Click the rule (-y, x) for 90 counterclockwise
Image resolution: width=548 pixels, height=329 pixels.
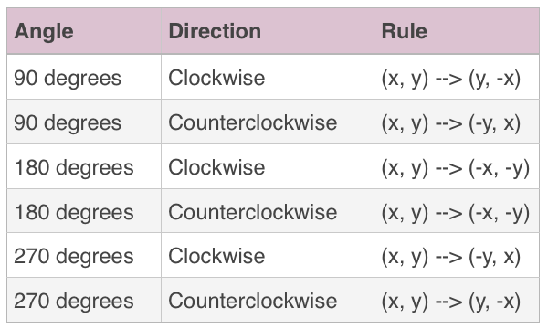451,123
